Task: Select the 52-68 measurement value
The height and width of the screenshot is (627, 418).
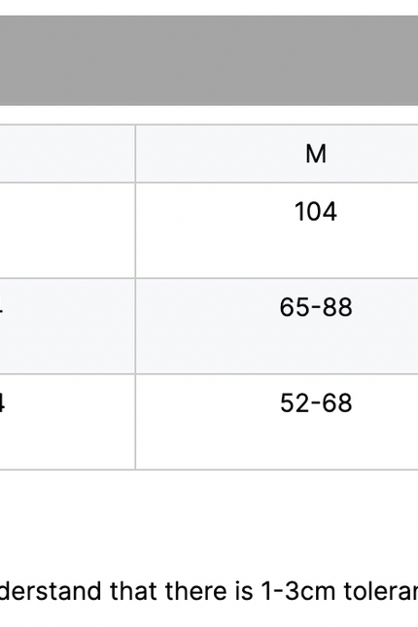Action: click(316, 403)
